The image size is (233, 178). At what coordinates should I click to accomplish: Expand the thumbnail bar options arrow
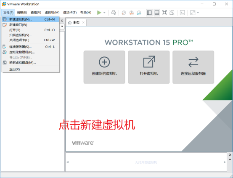point(230,159)
